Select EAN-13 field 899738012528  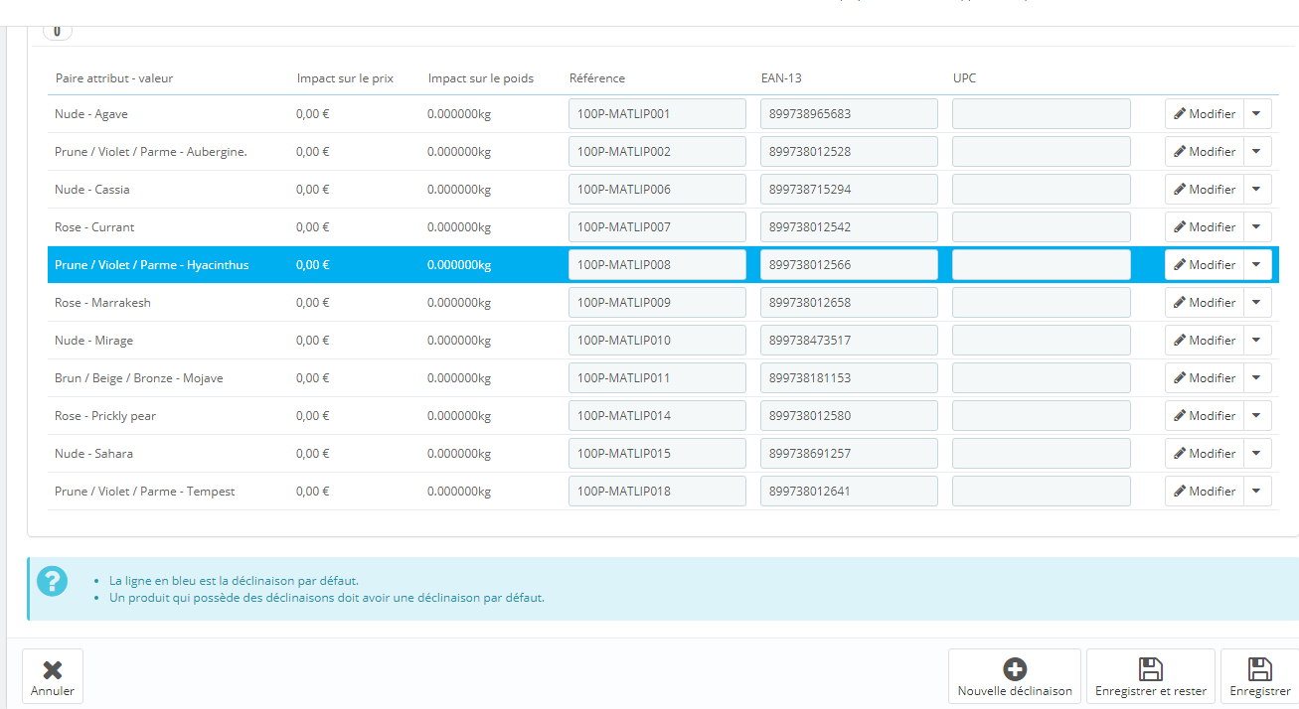(849, 152)
